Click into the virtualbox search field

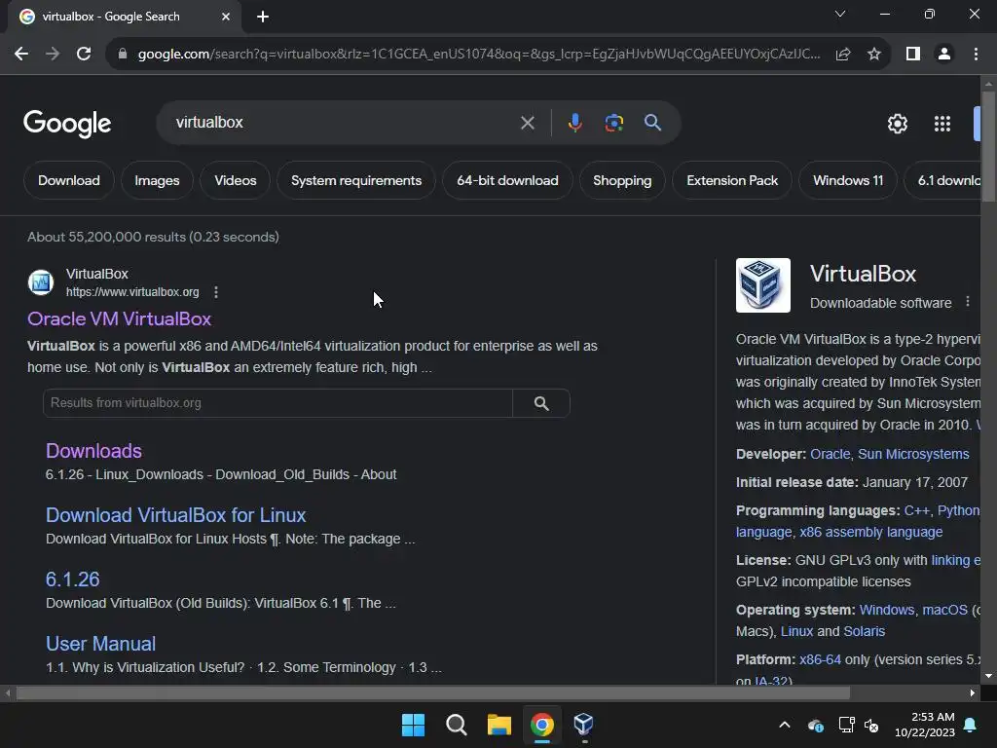pyautogui.click(x=344, y=122)
